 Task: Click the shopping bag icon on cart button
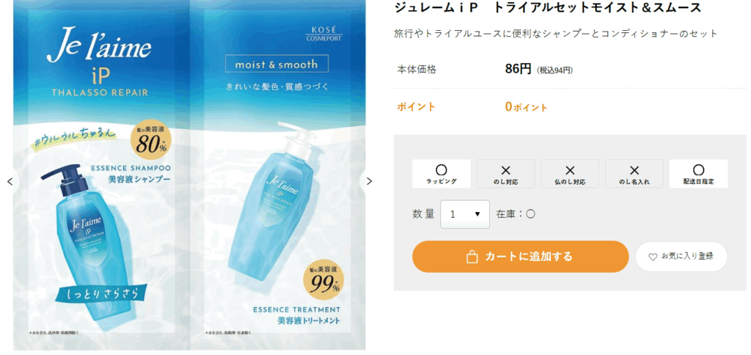click(472, 257)
